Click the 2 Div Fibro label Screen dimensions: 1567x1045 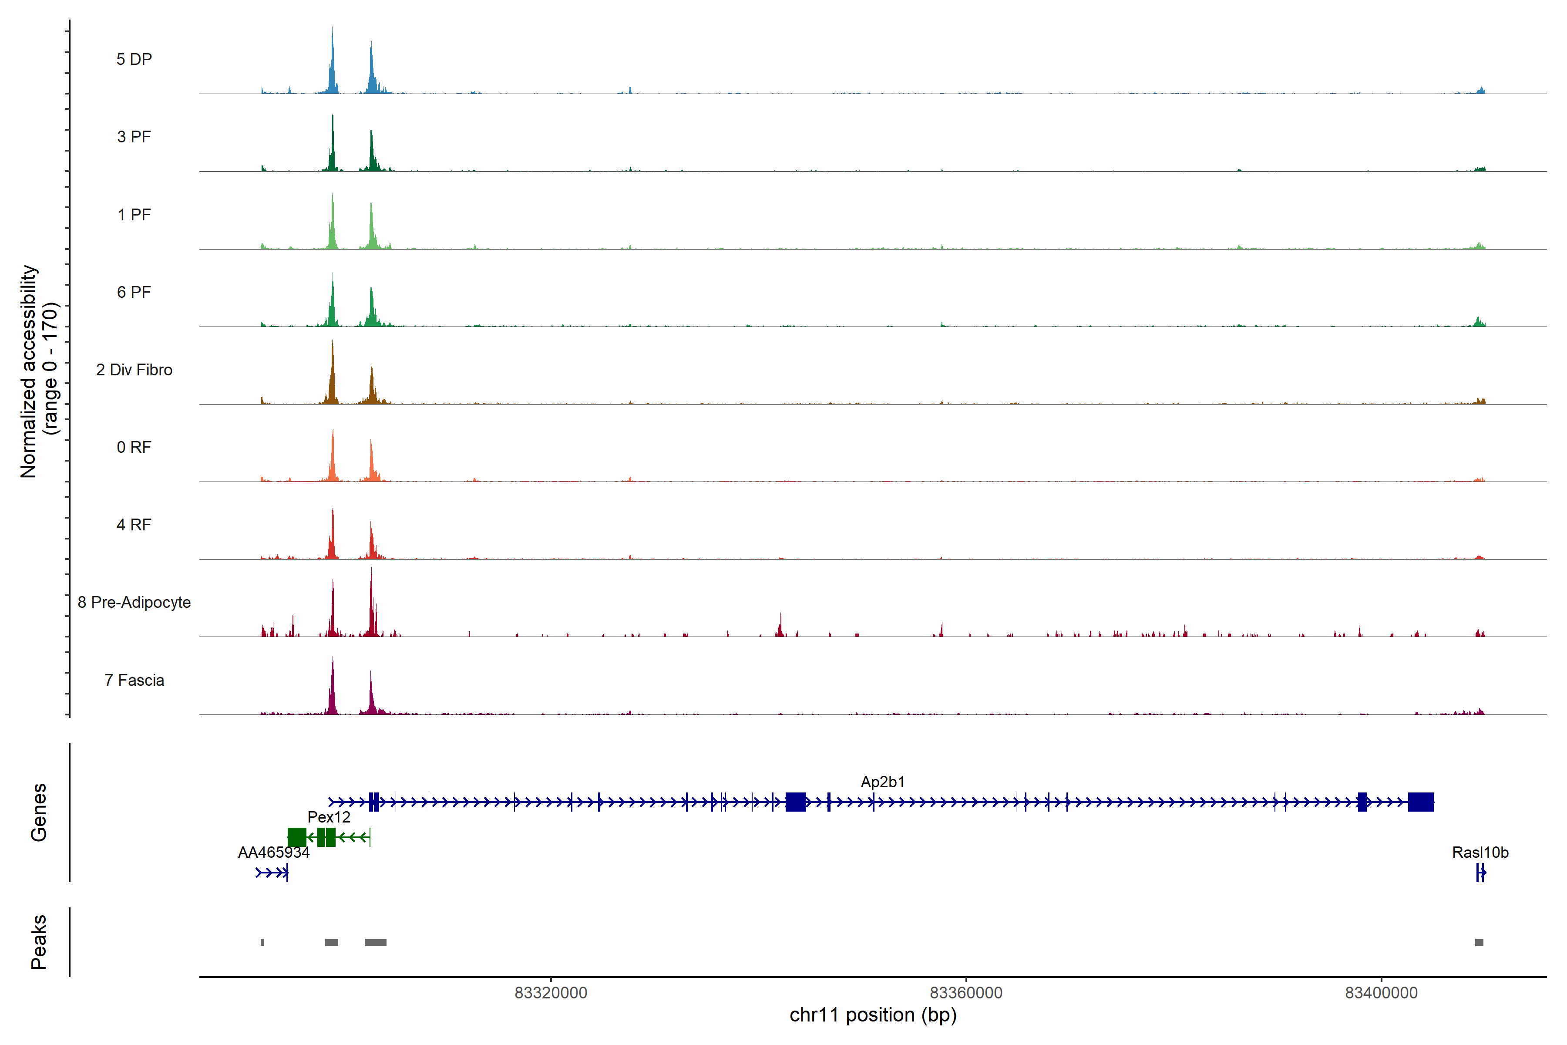[134, 370]
